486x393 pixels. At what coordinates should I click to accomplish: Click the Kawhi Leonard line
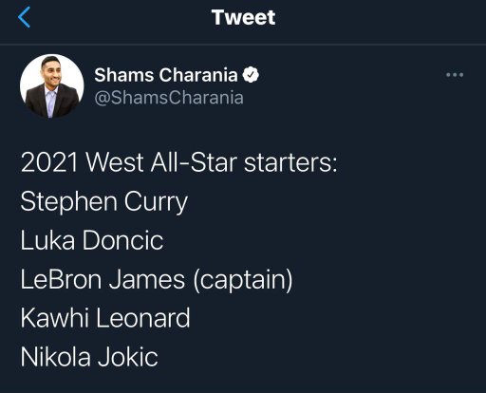pyautogui.click(x=105, y=318)
